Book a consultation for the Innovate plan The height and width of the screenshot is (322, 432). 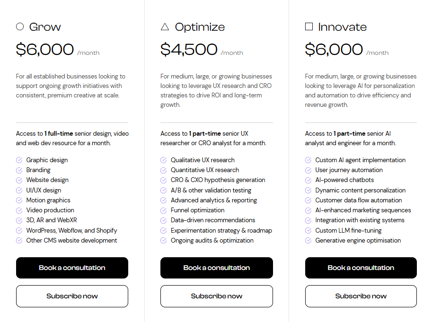361,268
